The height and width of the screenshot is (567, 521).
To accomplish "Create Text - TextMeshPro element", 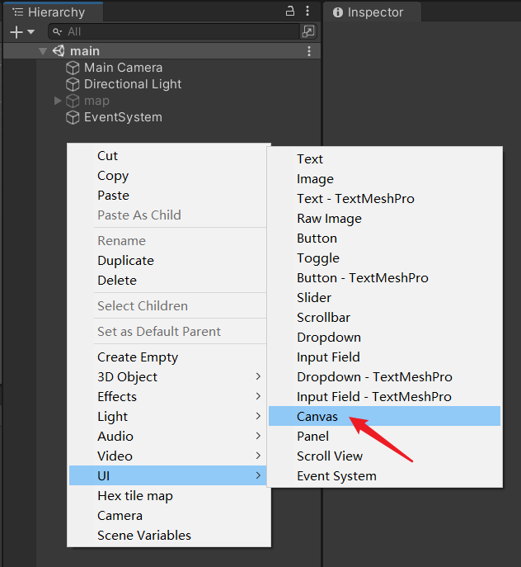I will 384,199.
